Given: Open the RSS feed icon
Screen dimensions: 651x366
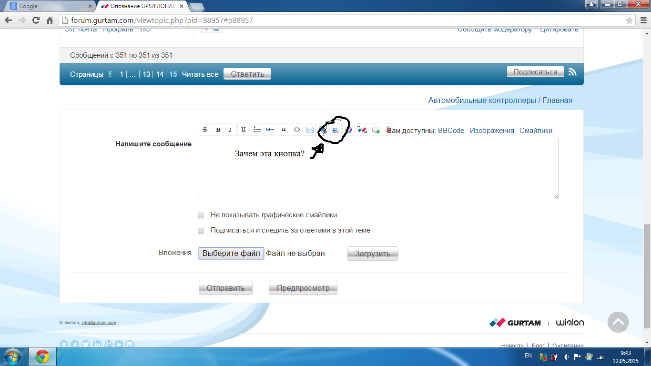Looking at the screenshot, I should 573,72.
